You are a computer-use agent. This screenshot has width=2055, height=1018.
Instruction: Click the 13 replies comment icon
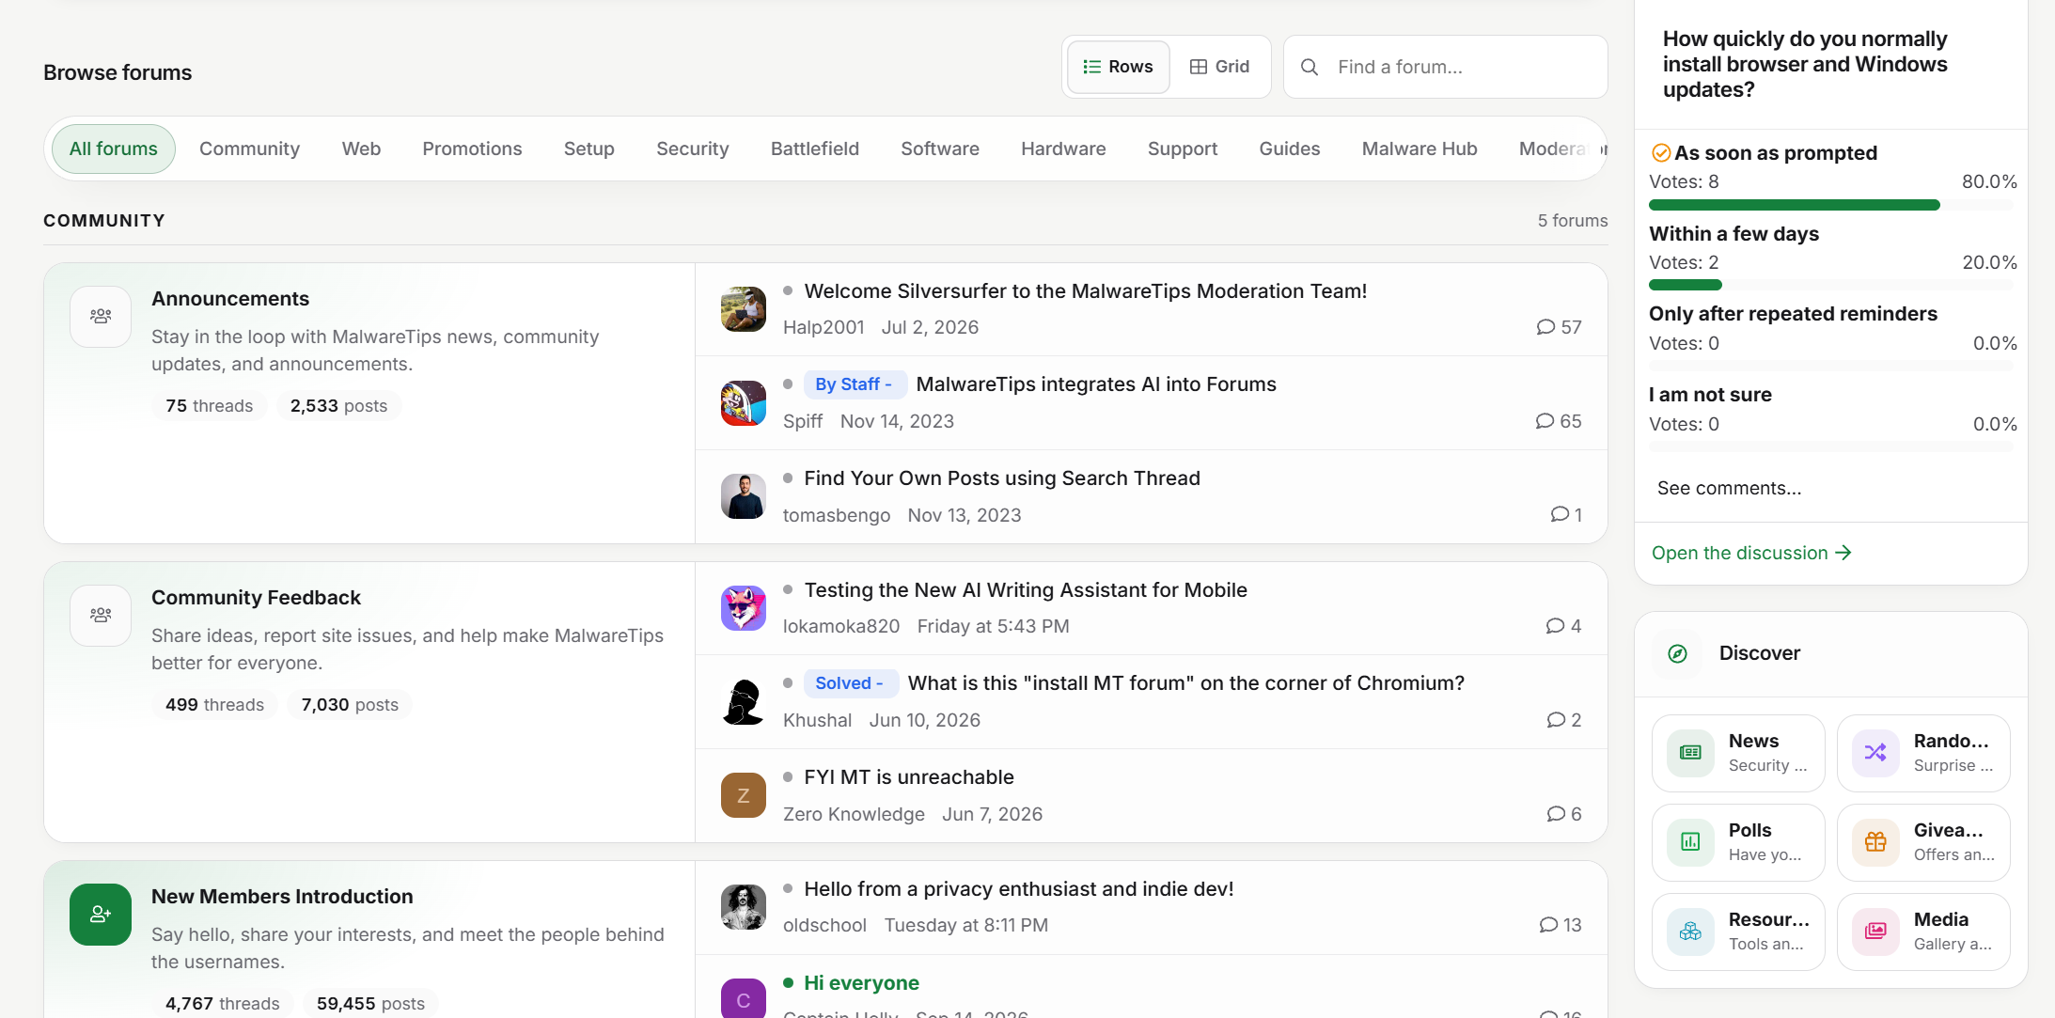[x=1548, y=925]
